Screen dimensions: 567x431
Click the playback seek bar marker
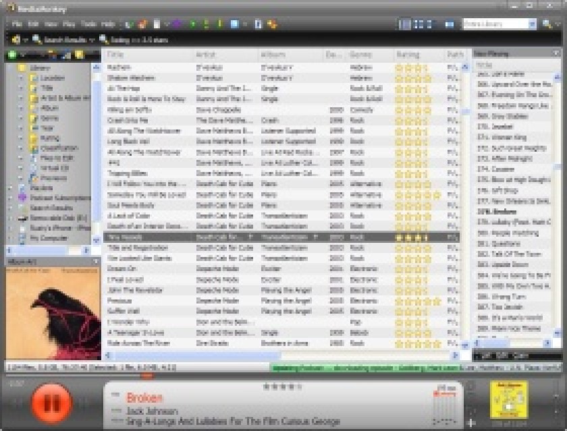click(147, 376)
